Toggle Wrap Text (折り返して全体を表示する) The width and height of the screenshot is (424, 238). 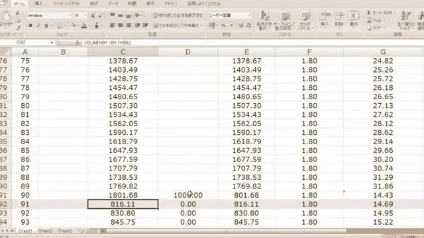[178, 15]
